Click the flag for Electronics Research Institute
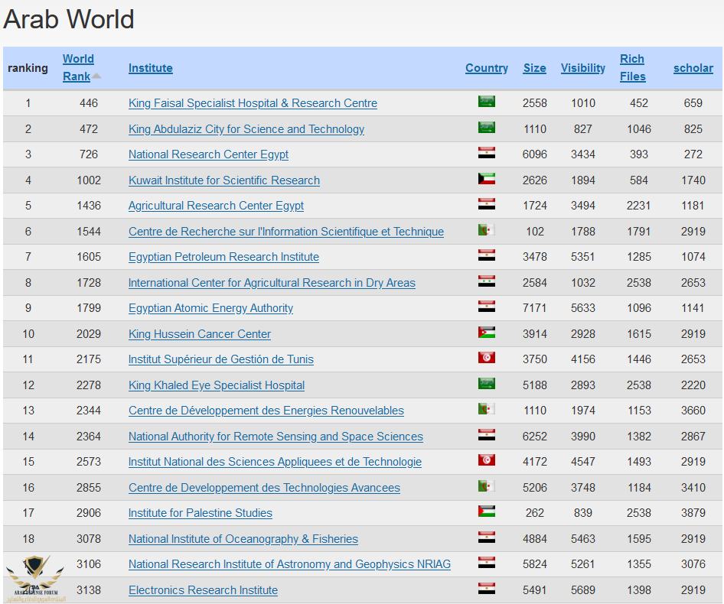This screenshot has width=724, height=604. pos(487,588)
